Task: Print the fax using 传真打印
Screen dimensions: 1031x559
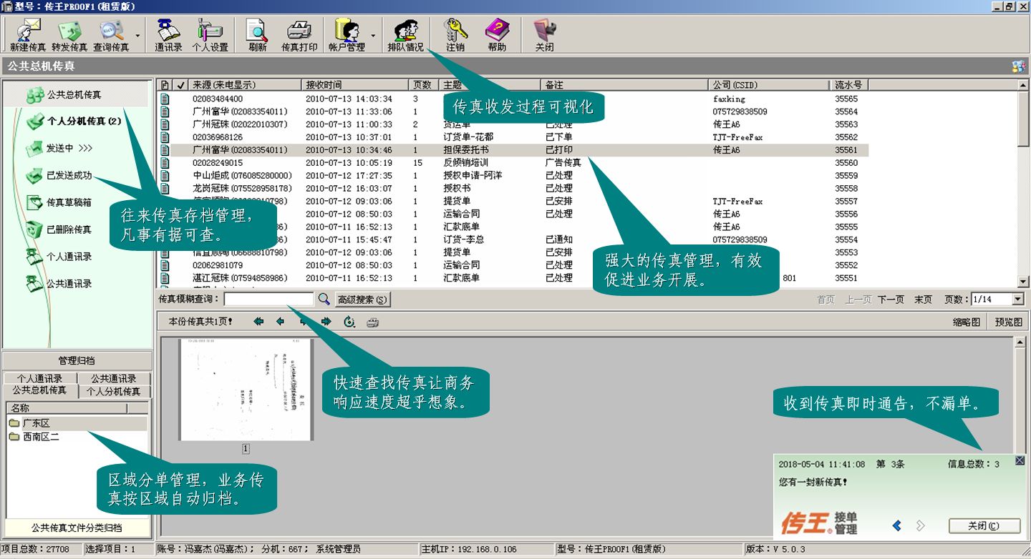Action: coord(299,36)
